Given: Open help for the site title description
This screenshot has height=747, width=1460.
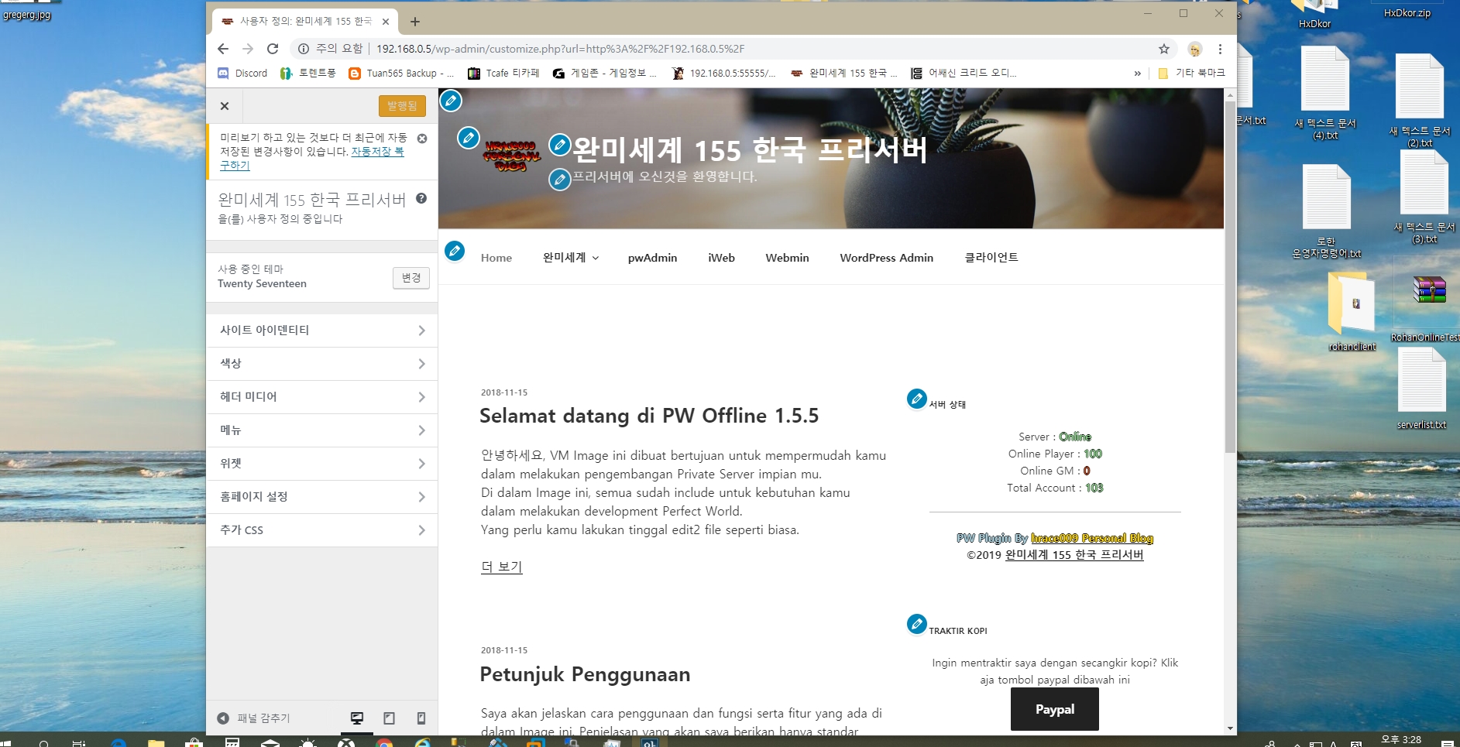Looking at the screenshot, I should pyautogui.click(x=421, y=198).
